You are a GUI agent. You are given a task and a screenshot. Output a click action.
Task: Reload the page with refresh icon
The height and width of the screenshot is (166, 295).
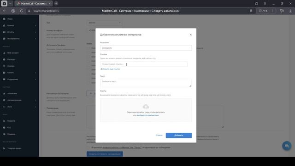[x=22, y=11]
